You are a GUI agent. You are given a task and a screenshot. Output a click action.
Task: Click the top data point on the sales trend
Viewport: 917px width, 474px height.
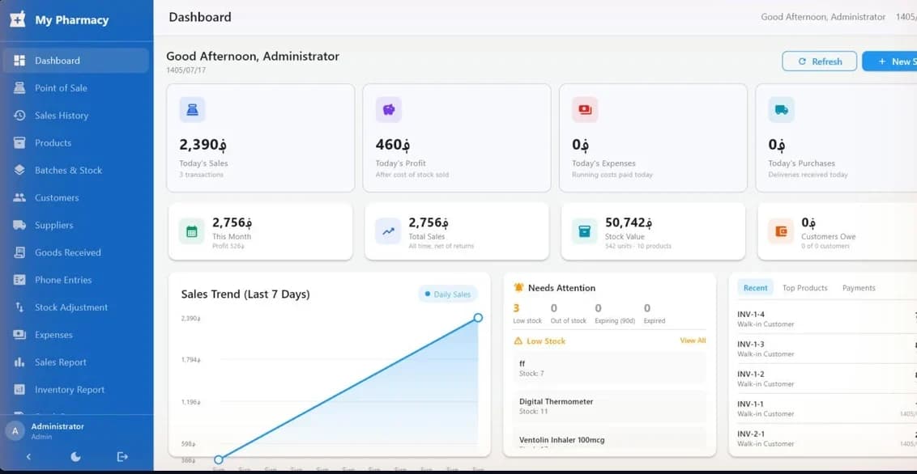(x=478, y=318)
